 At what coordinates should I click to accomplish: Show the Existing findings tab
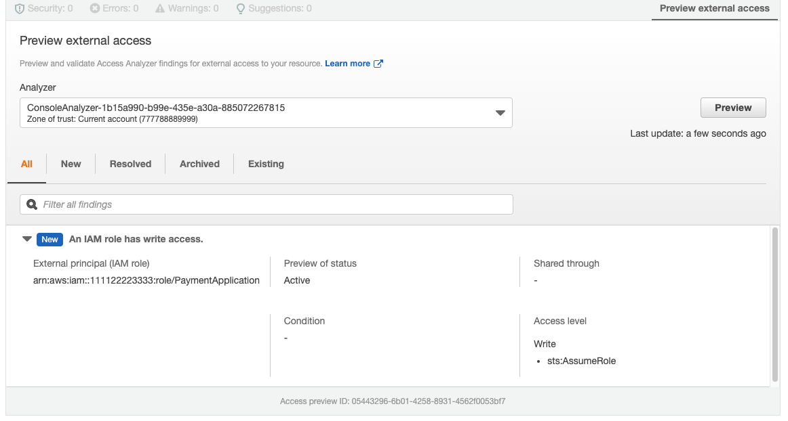point(266,164)
